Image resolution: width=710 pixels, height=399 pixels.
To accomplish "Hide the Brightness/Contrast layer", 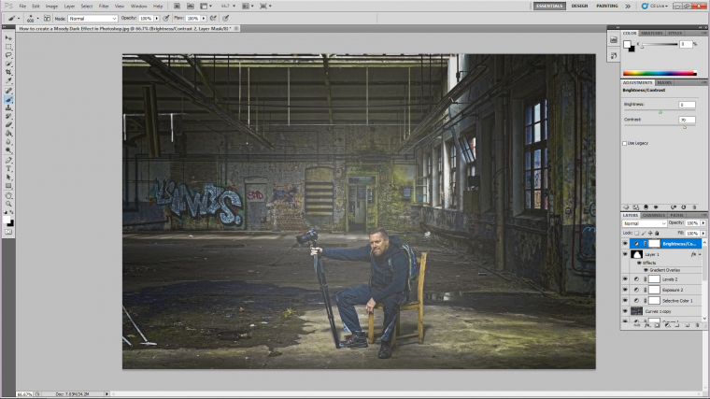I will (625, 244).
